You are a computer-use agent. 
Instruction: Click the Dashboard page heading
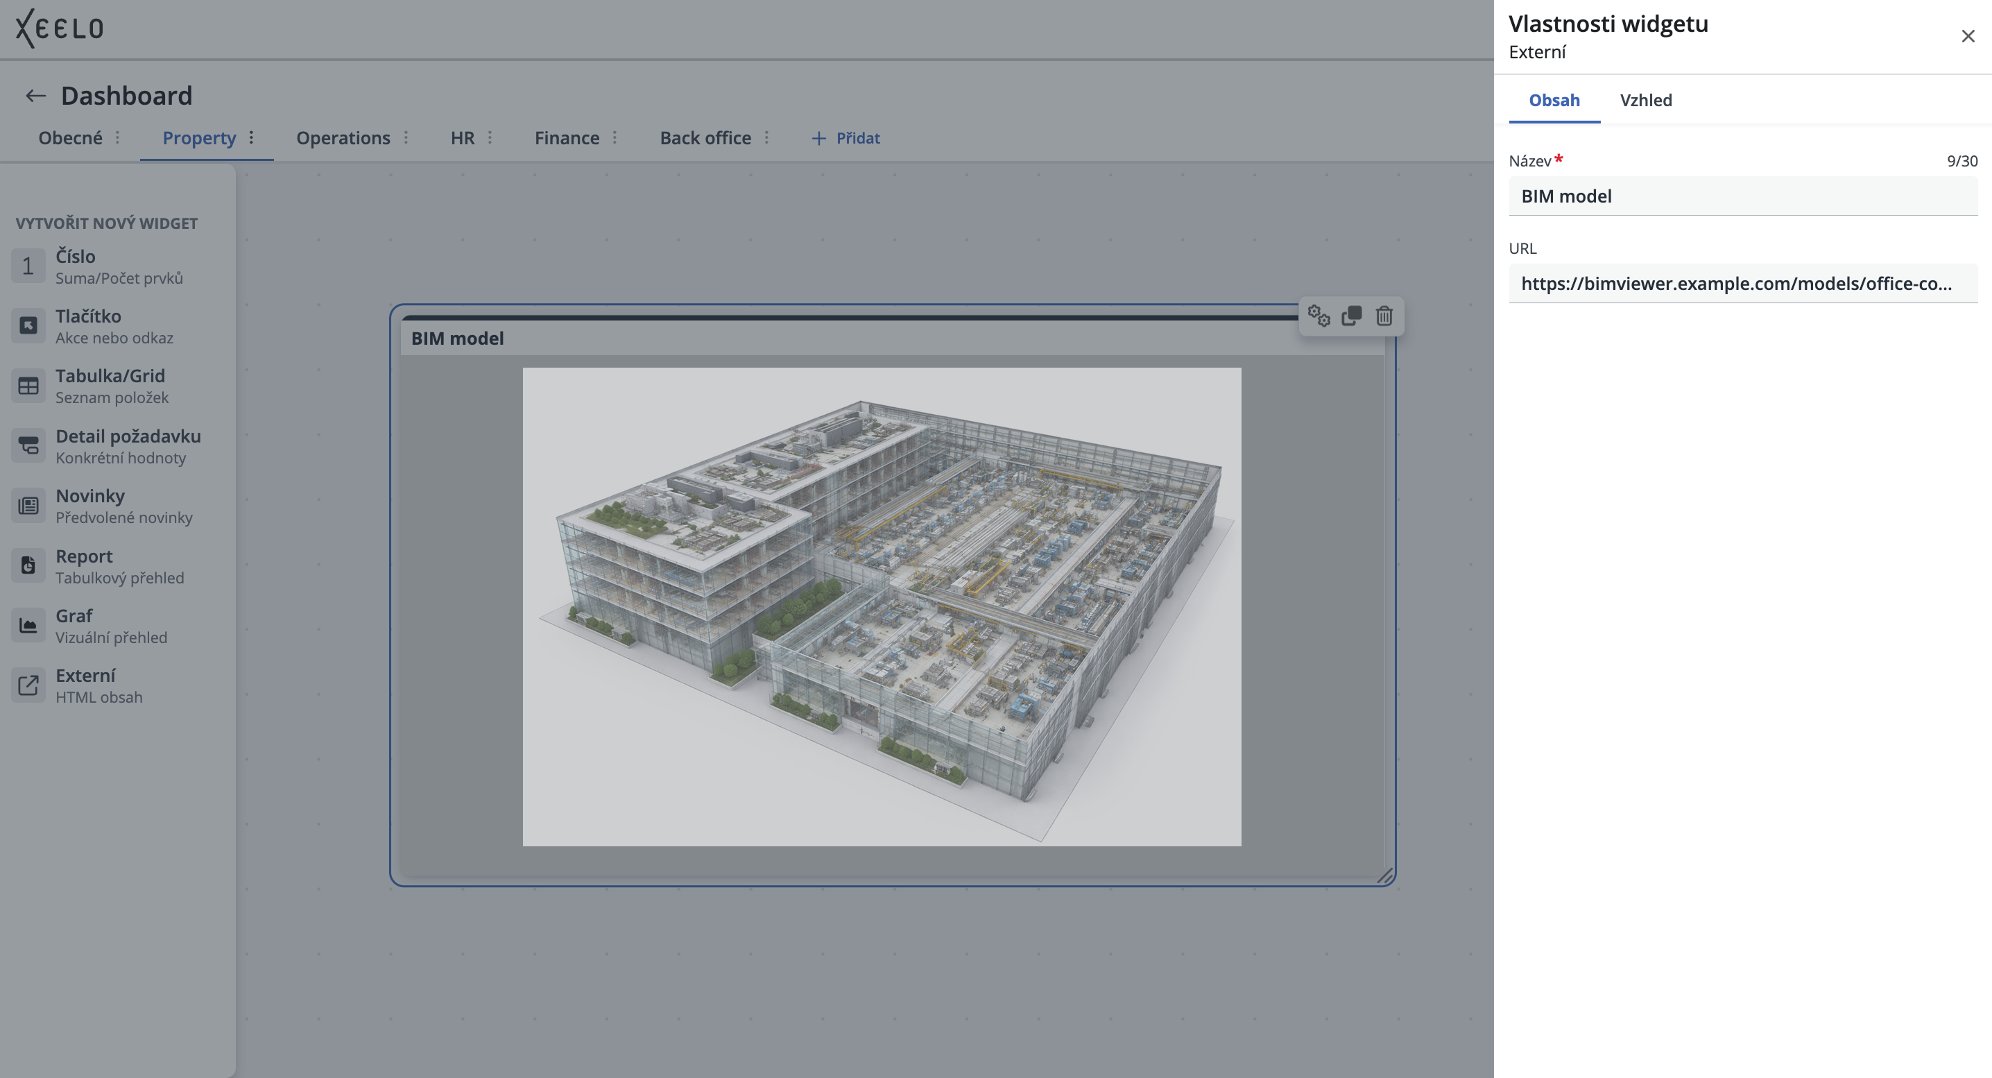pyautogui.click(x=127, y=96)
